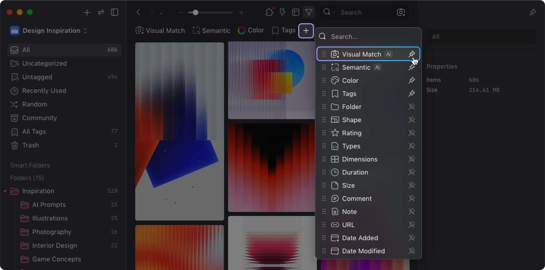Screen dimensions: 545x270
Task: Click the search-by-image camera icon
Action: 401,12
